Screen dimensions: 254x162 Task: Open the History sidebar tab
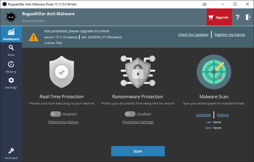click(11, 67)
